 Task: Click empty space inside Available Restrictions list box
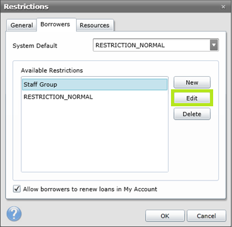[95, 137]
